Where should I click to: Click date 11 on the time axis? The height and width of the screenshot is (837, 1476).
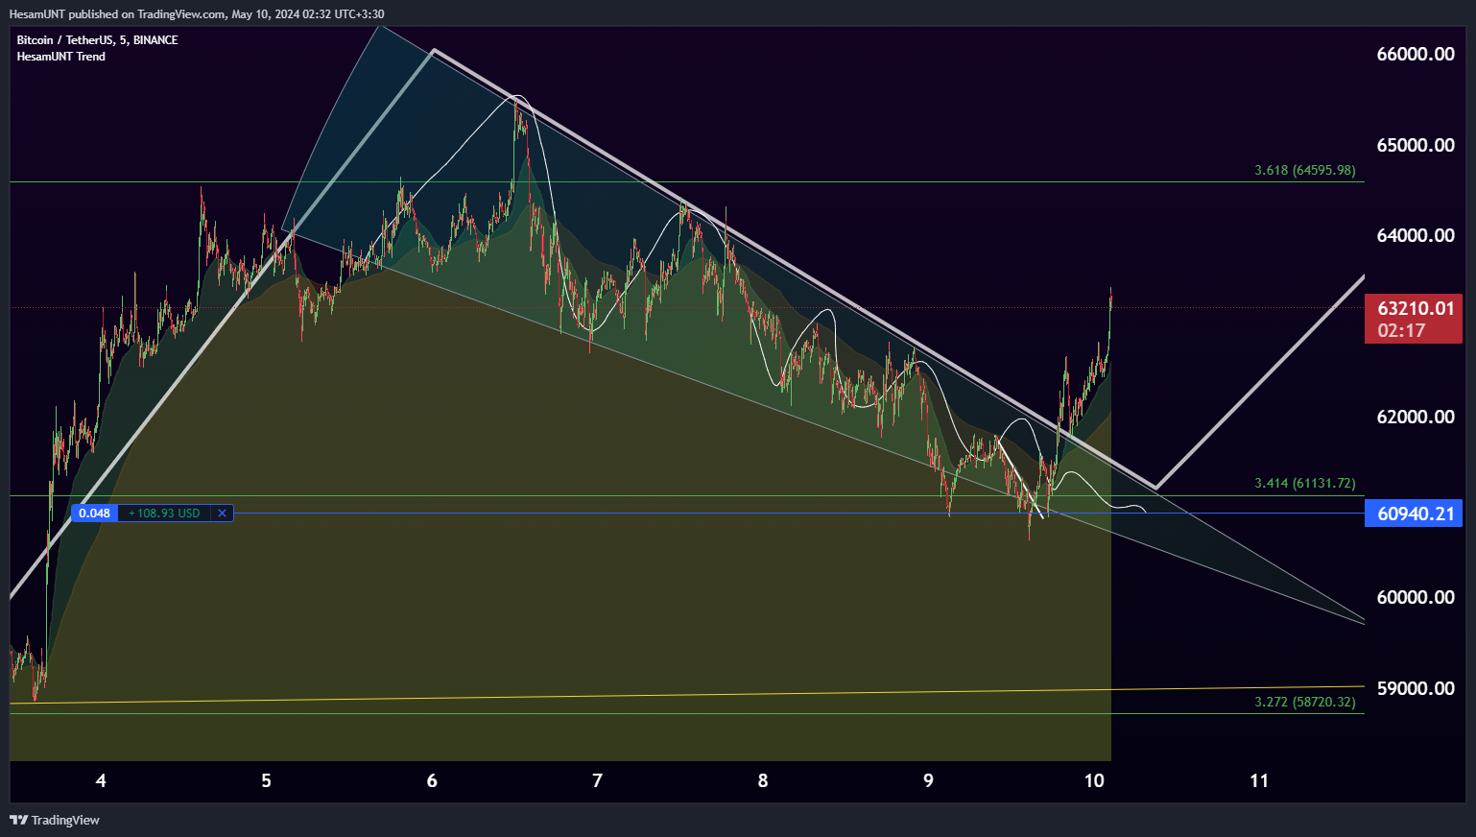[x=1259, y=780]
